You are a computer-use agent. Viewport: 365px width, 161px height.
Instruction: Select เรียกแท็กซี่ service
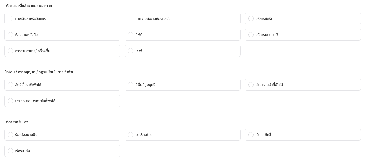pos(251,135)
